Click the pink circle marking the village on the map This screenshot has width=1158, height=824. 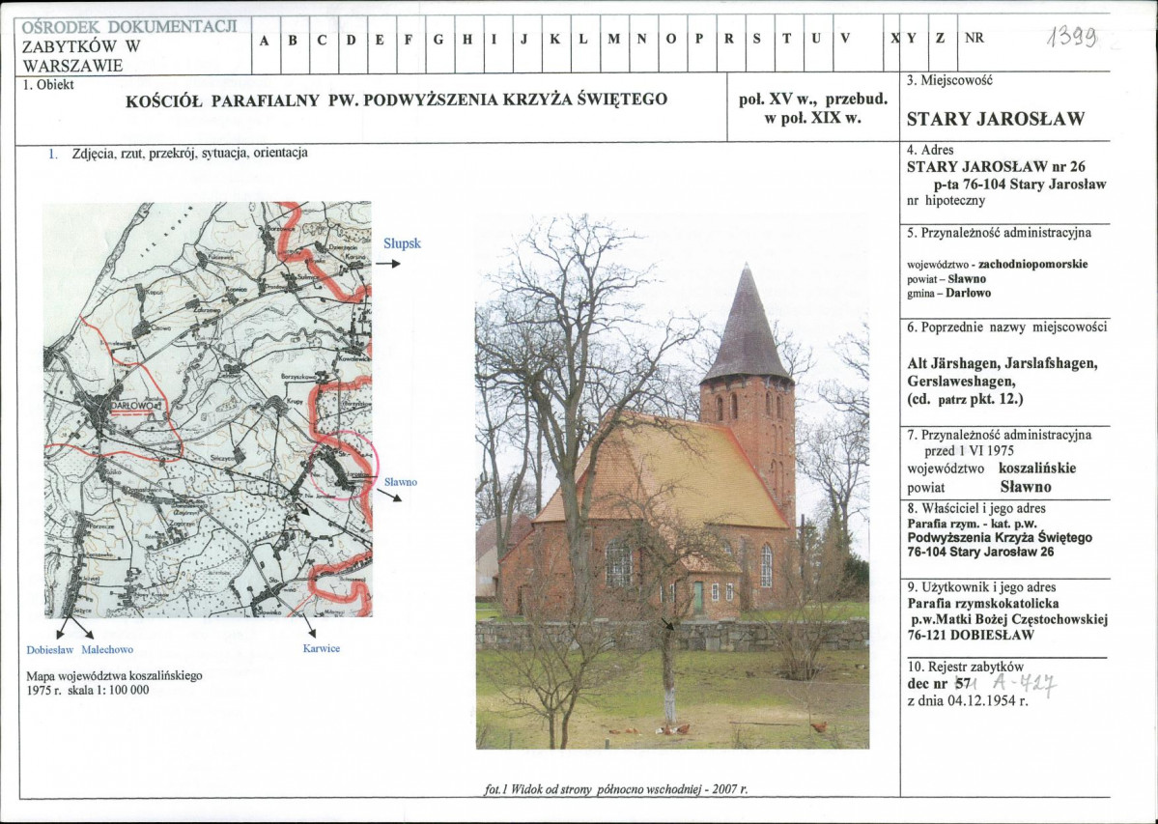(x=343, y=466)
